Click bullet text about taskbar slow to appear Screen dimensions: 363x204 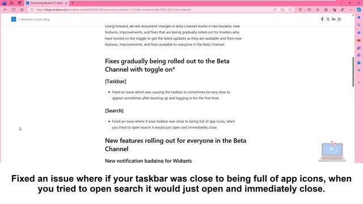point(171,95)
